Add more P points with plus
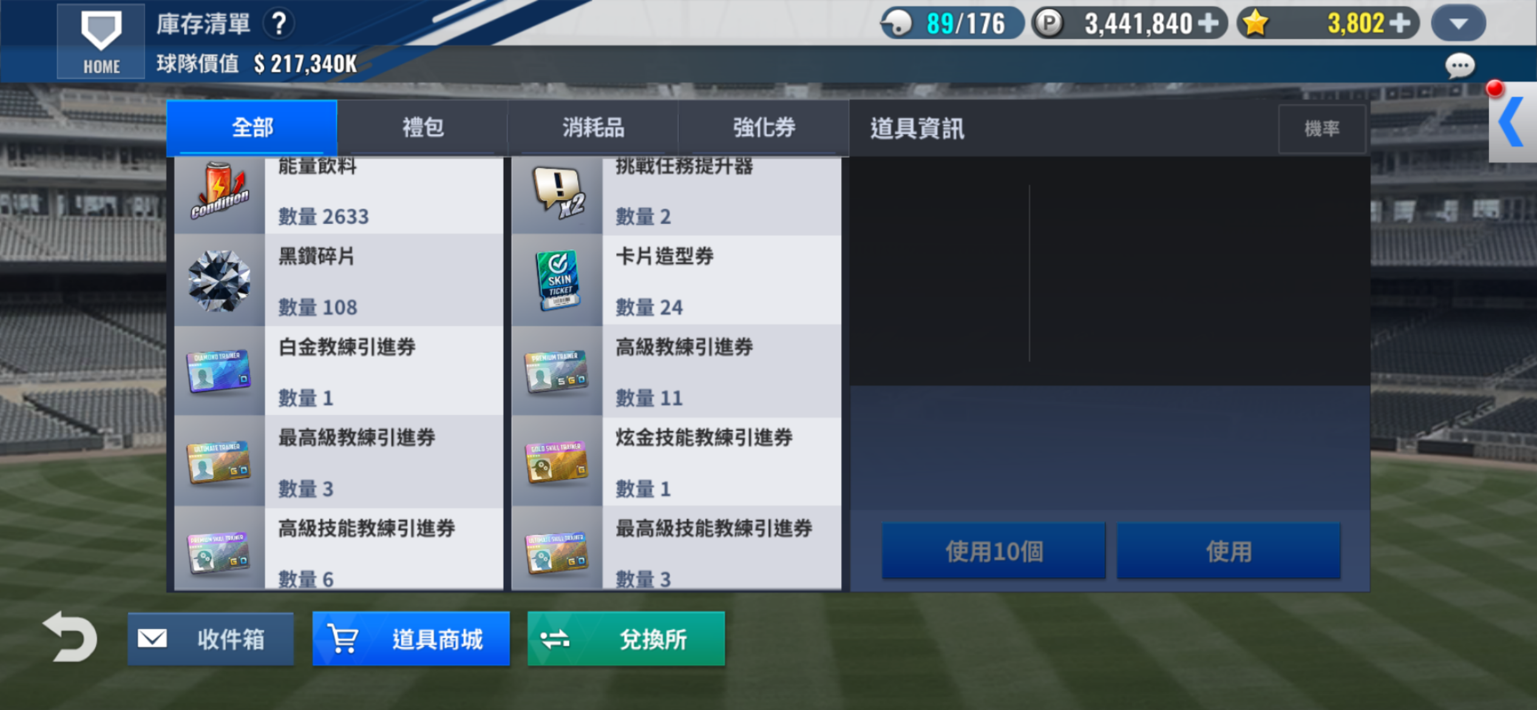The height and width of the screenshot is (710, 1537). [1209, 24]
